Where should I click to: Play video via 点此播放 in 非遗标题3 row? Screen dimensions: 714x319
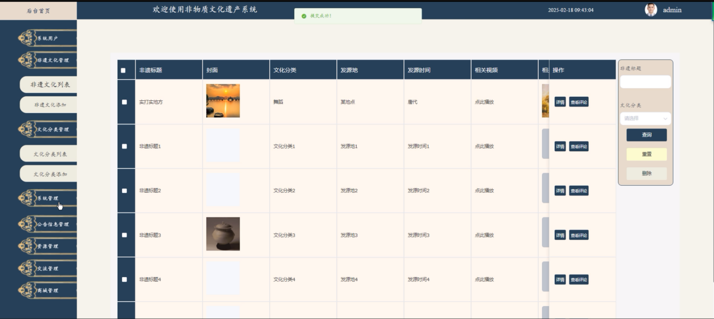484,235
